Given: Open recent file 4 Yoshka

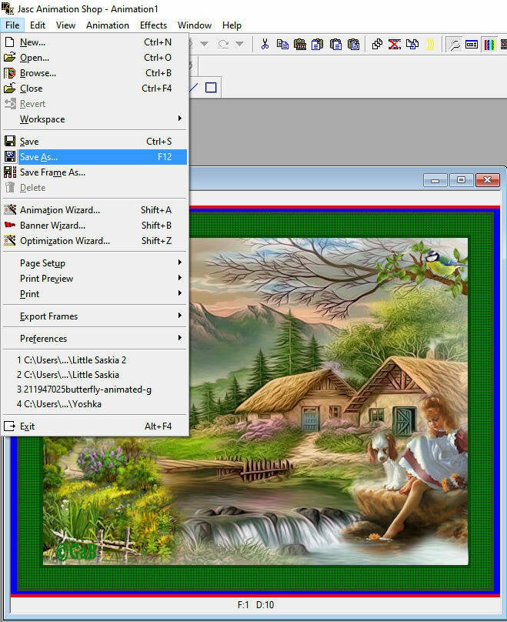Looking at the screenshot, I should click(x=95, y=404).
